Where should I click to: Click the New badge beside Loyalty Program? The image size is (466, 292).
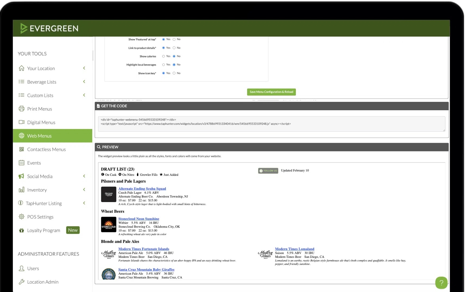73,230
